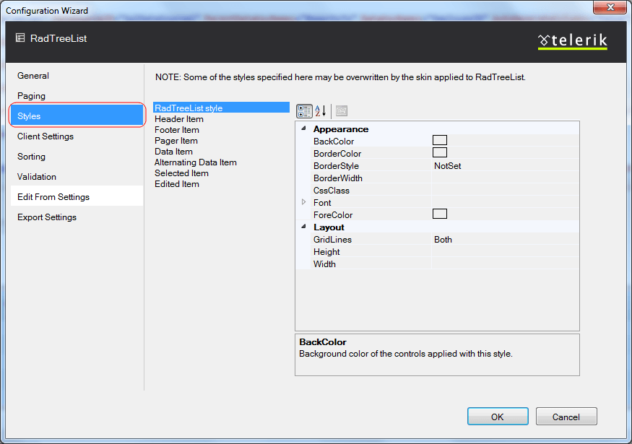The image size is (632, 444).
Task: Collapse the Appearance category
Action: (x=303, y=129)
